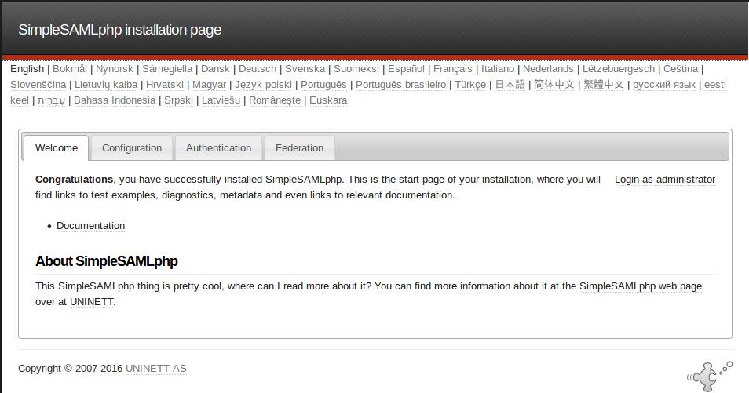
Task: Switch language to Lietuvių kalba
Action: click(x=106, y=85)
